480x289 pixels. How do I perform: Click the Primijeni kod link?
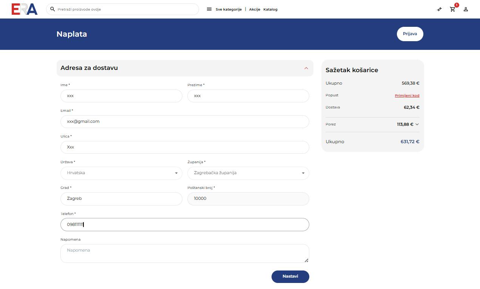pyautogui.click(x=407, y=96)
